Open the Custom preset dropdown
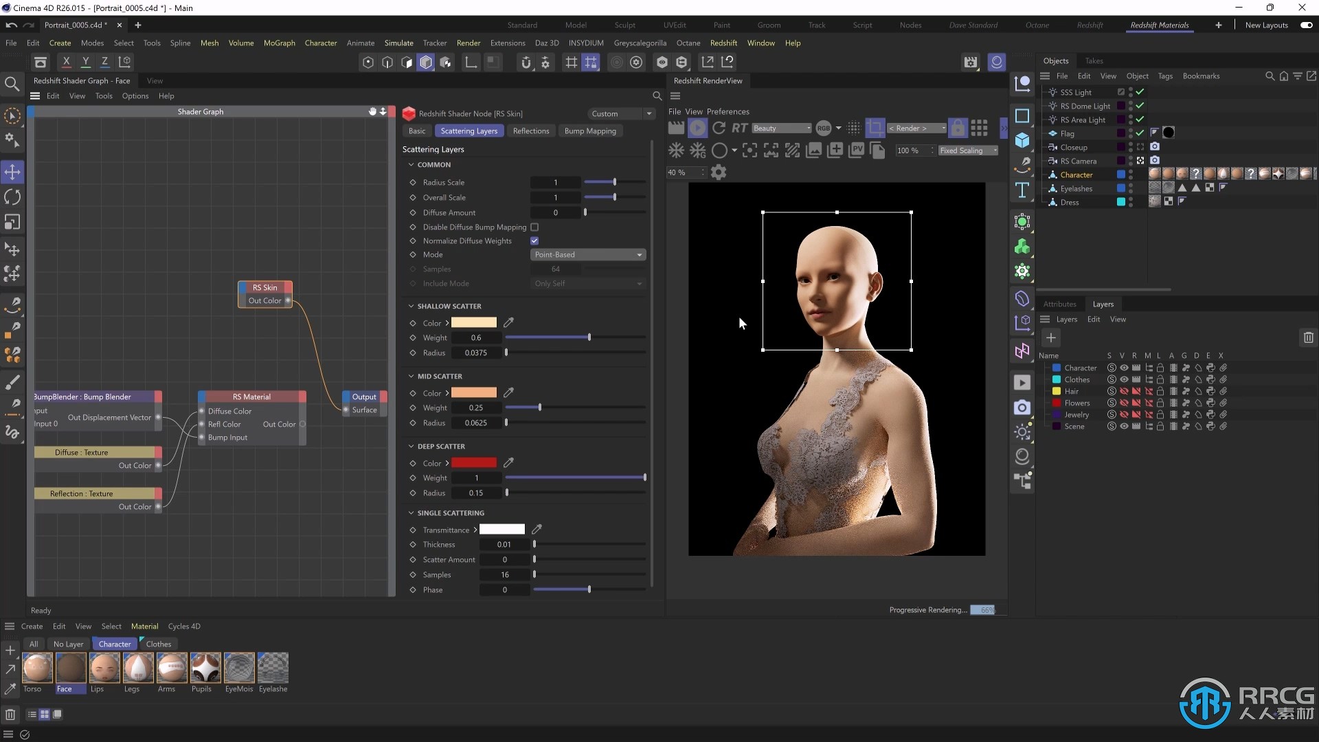Viewport: 1319px width, 742px height. pyautogui.click(x=621, y=113)
